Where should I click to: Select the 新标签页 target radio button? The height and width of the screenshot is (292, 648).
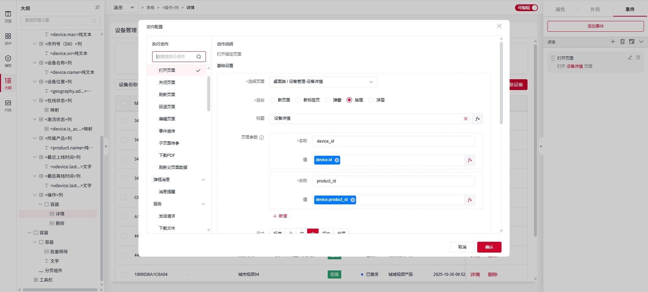point(298,100)
